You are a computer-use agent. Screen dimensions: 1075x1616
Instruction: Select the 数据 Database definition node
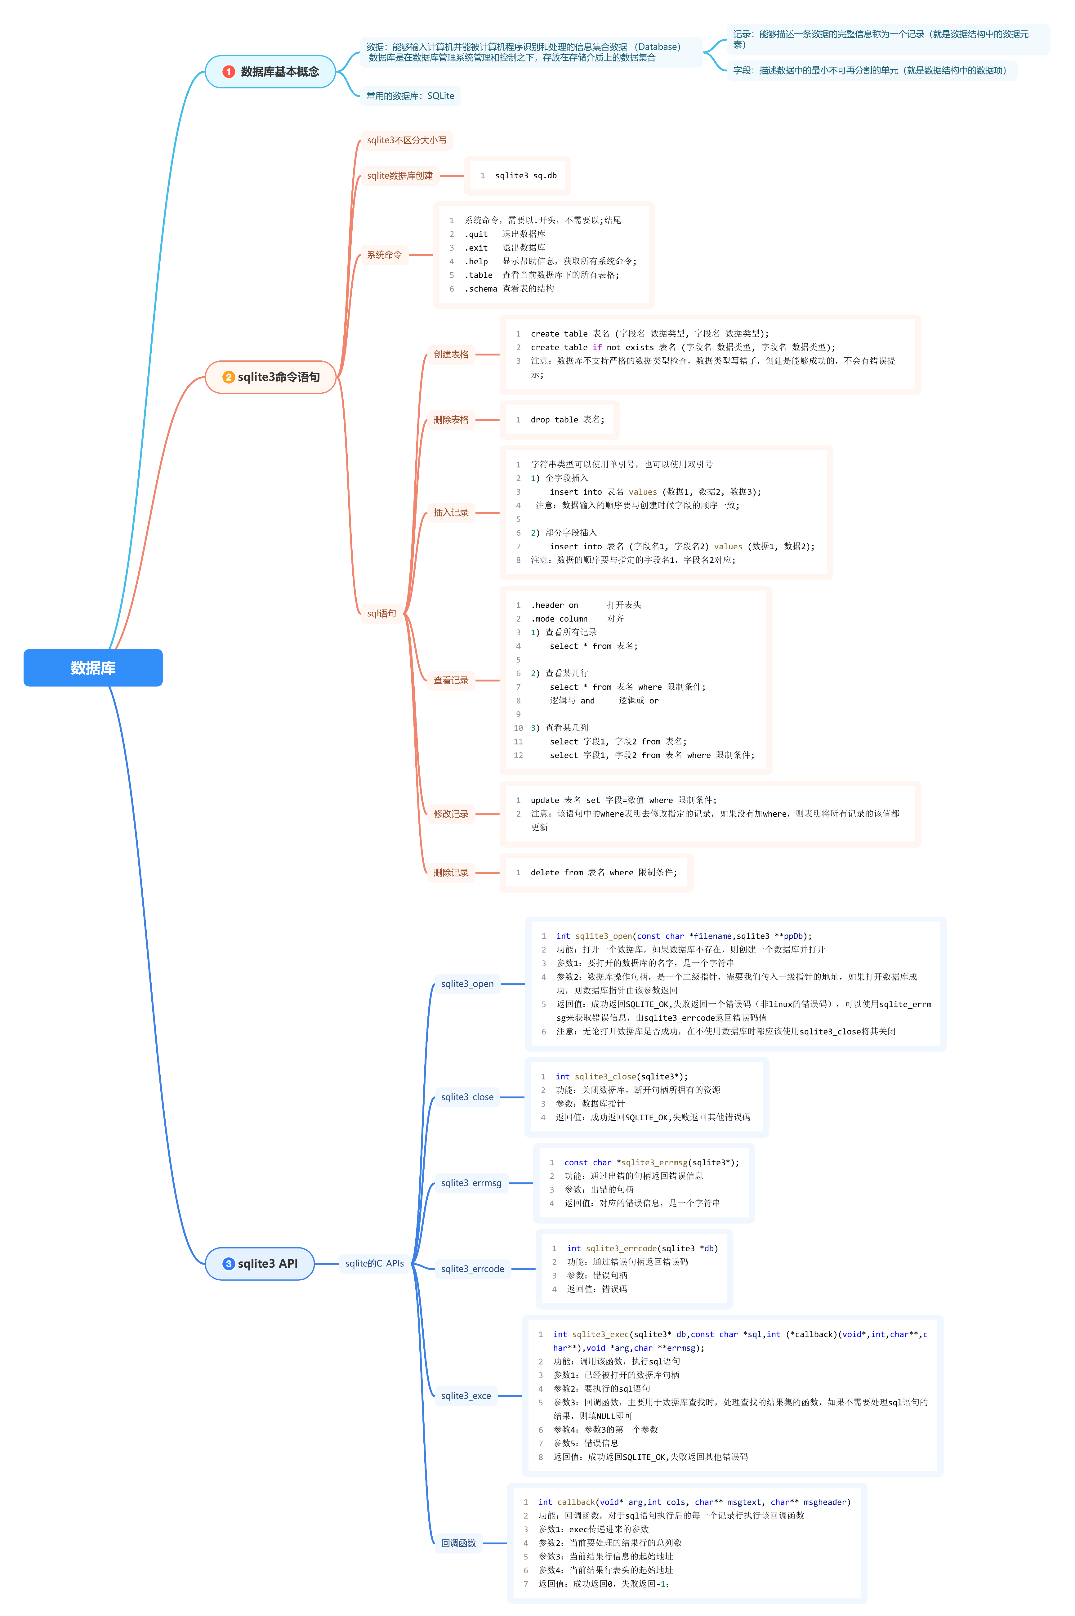click(x=531, y=52)
